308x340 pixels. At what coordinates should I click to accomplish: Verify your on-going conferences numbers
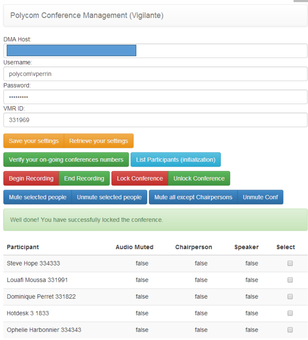click(66, 160)
